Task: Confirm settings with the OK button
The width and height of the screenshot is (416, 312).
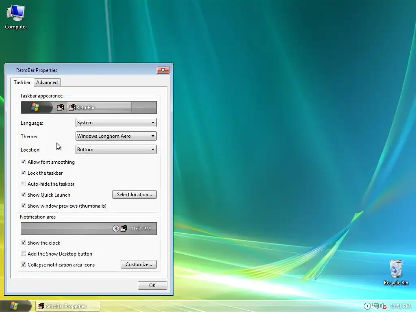Action: point(152,286)
